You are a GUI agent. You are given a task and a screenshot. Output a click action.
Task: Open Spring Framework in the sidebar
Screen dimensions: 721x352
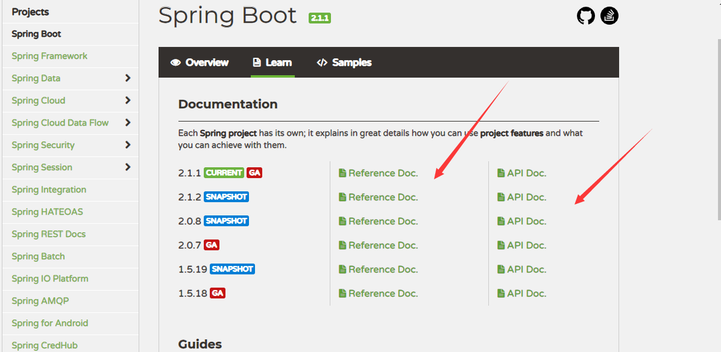pyautogui.click(x=49, y=56)
